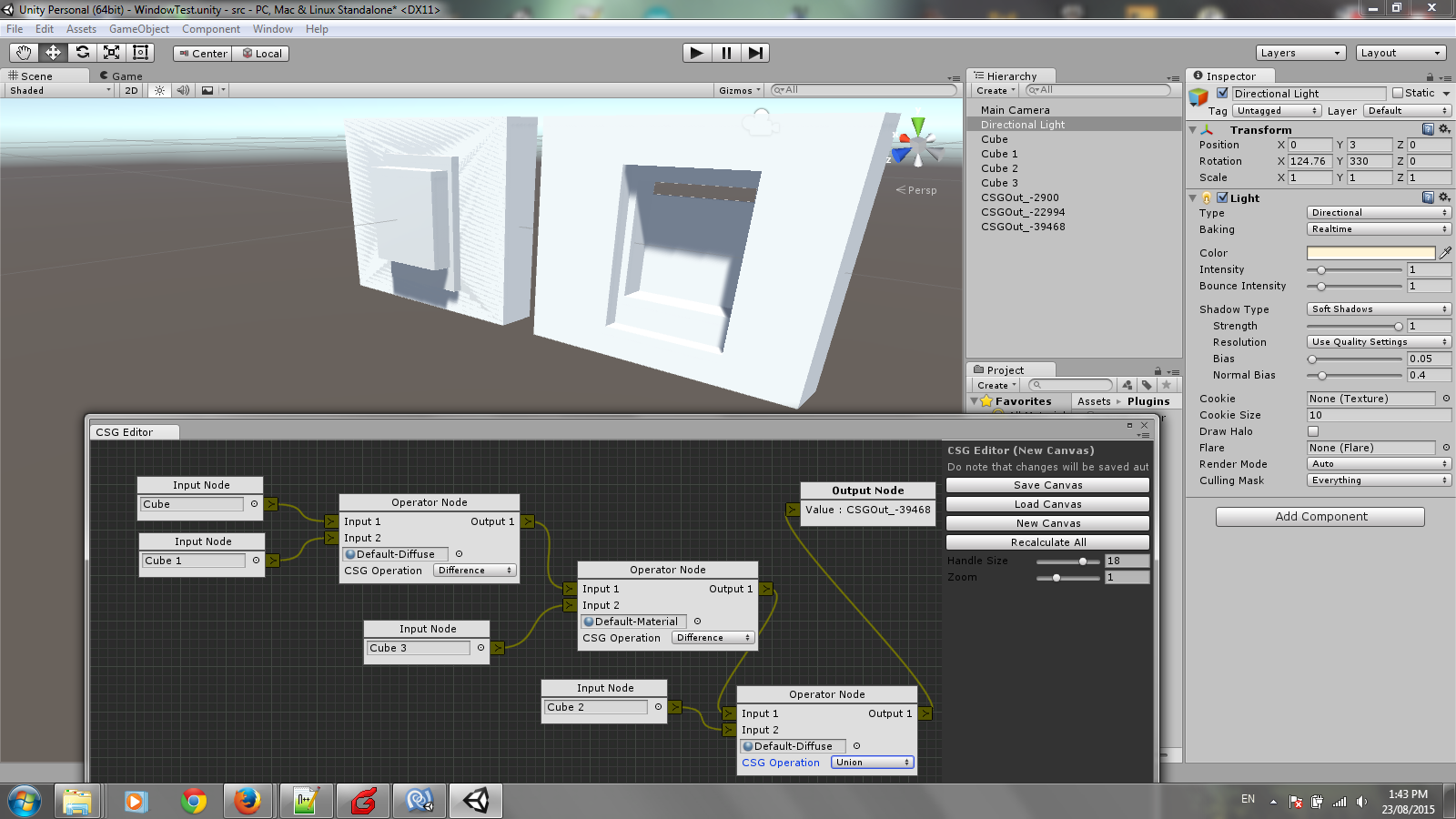The width and height of the screenshot is (1456, 819).
Task: Click the Save Canvas button
Action: 1047,485
